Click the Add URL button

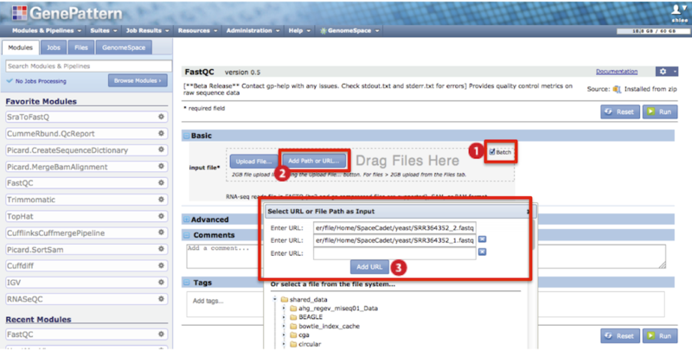click(369, 267)
